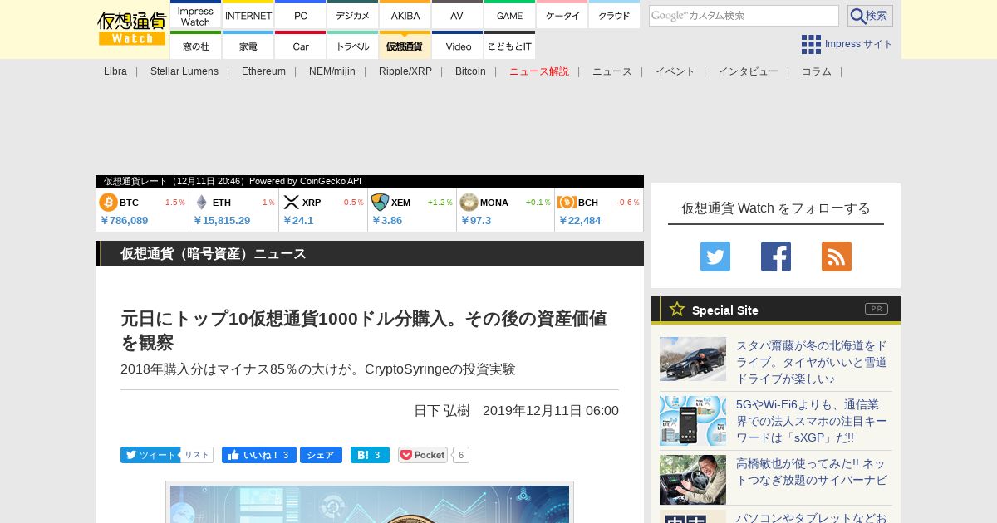The width and height of the screenshot is (997, 523).
Task: Open the トラベル tab
Action: pyautogui.click(x=353, y=46)
